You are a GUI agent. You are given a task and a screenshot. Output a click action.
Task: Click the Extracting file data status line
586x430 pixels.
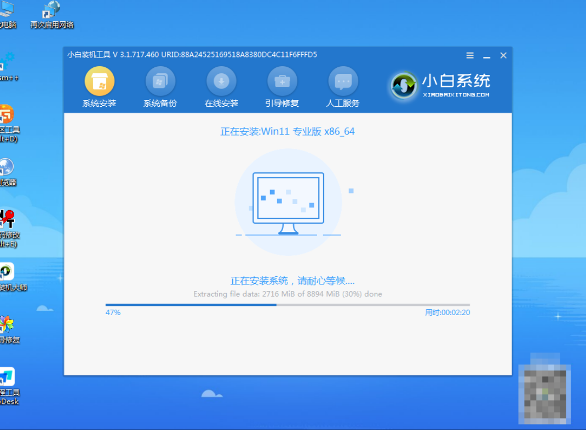pos(288,294)
